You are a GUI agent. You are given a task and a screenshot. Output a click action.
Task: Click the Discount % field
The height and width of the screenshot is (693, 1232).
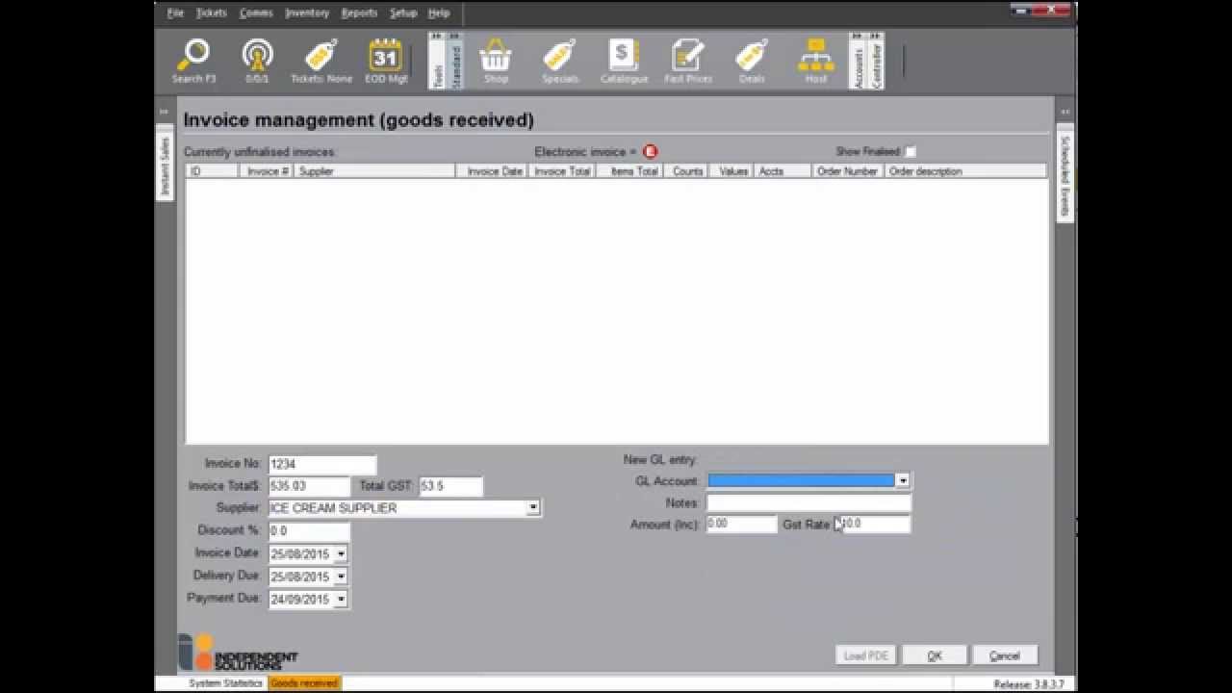click(x=309, y=530)
